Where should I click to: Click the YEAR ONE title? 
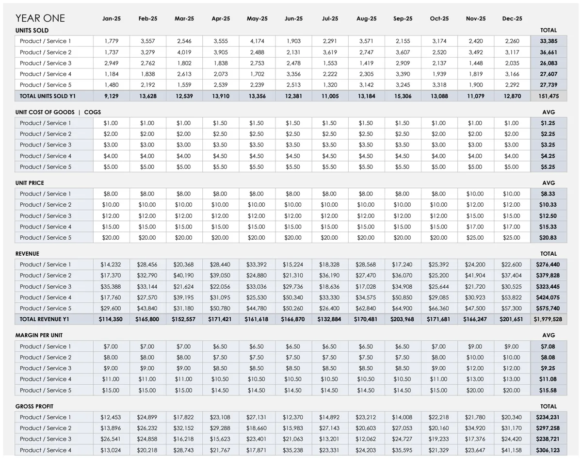(x=40, y=18)
